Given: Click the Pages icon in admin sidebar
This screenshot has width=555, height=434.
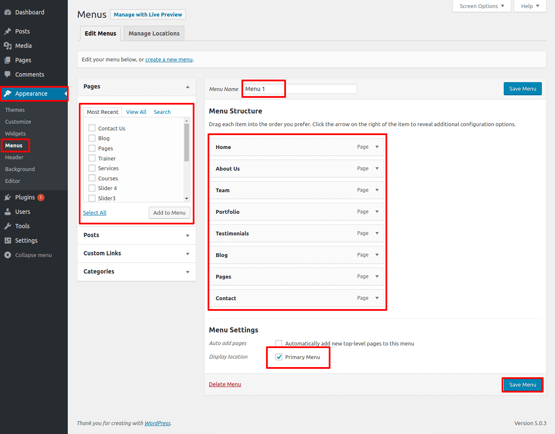Looking at the screenshot, I should click(x=8, y=60).
